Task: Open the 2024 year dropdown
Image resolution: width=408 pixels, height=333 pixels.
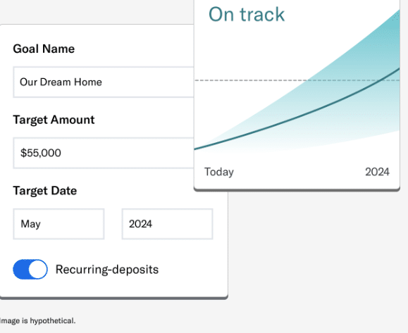Action: [x=168, y=224]
